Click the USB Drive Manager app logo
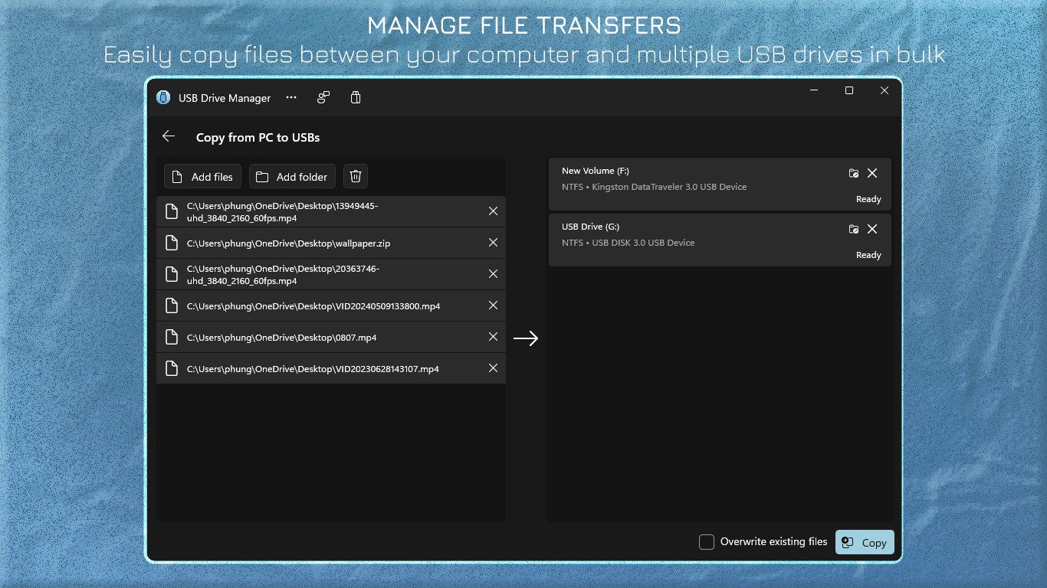 162,98
